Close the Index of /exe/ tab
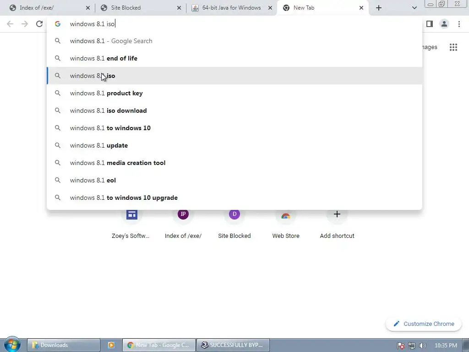Image resolution: width=469 pixels, height=352 pixels. coord(88,8)
